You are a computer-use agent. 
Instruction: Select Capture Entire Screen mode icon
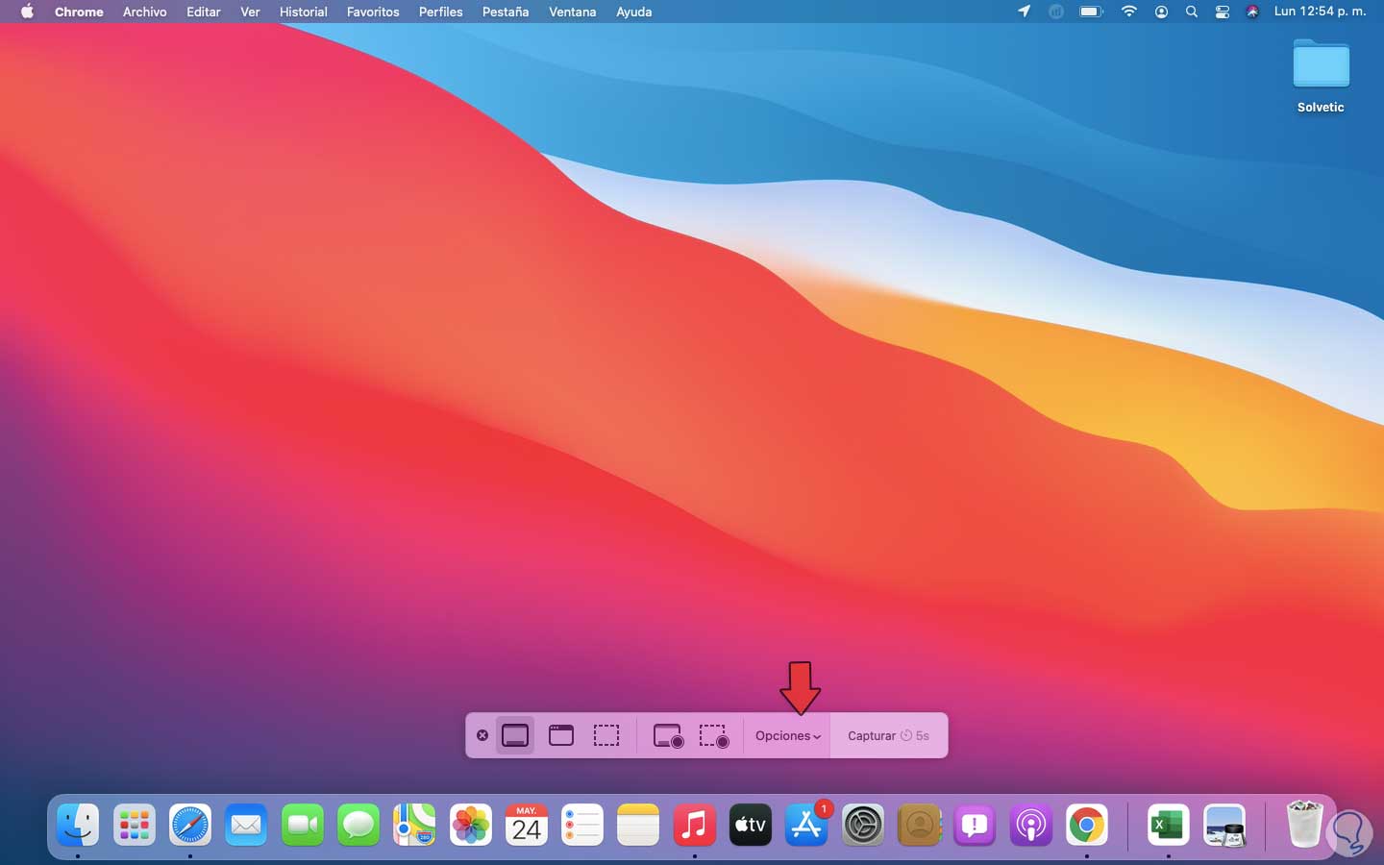coord(515,736)
